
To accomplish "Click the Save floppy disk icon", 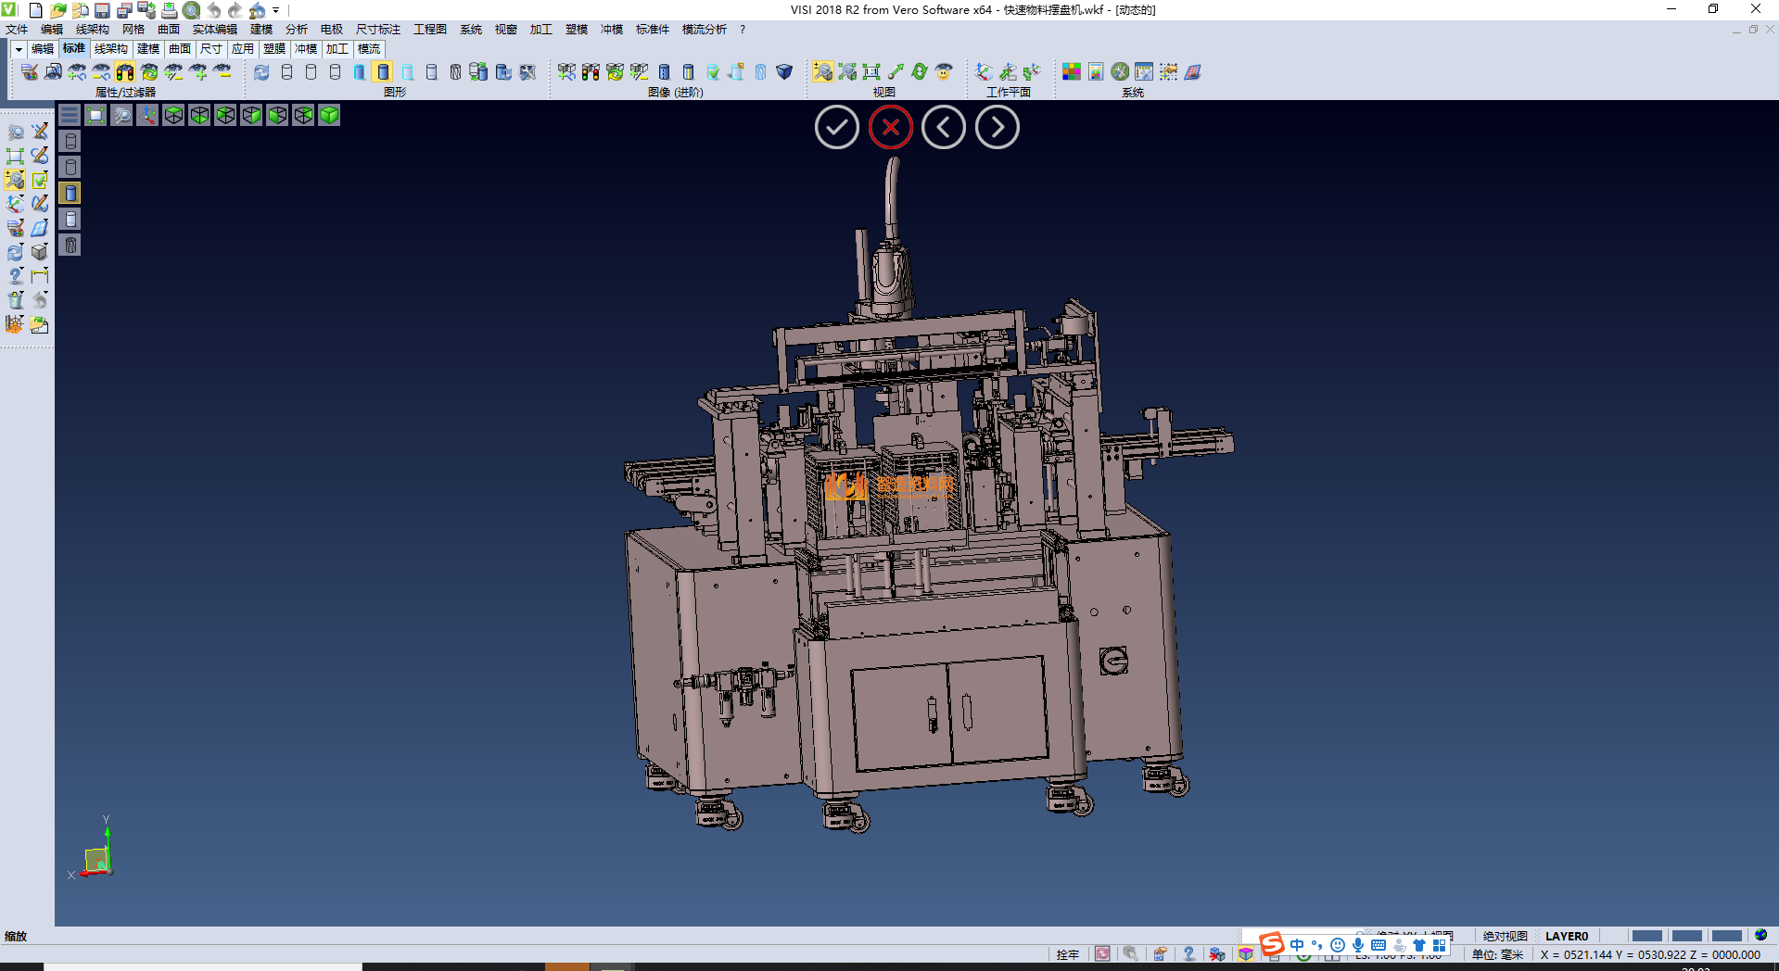I will tap(102, 10).
